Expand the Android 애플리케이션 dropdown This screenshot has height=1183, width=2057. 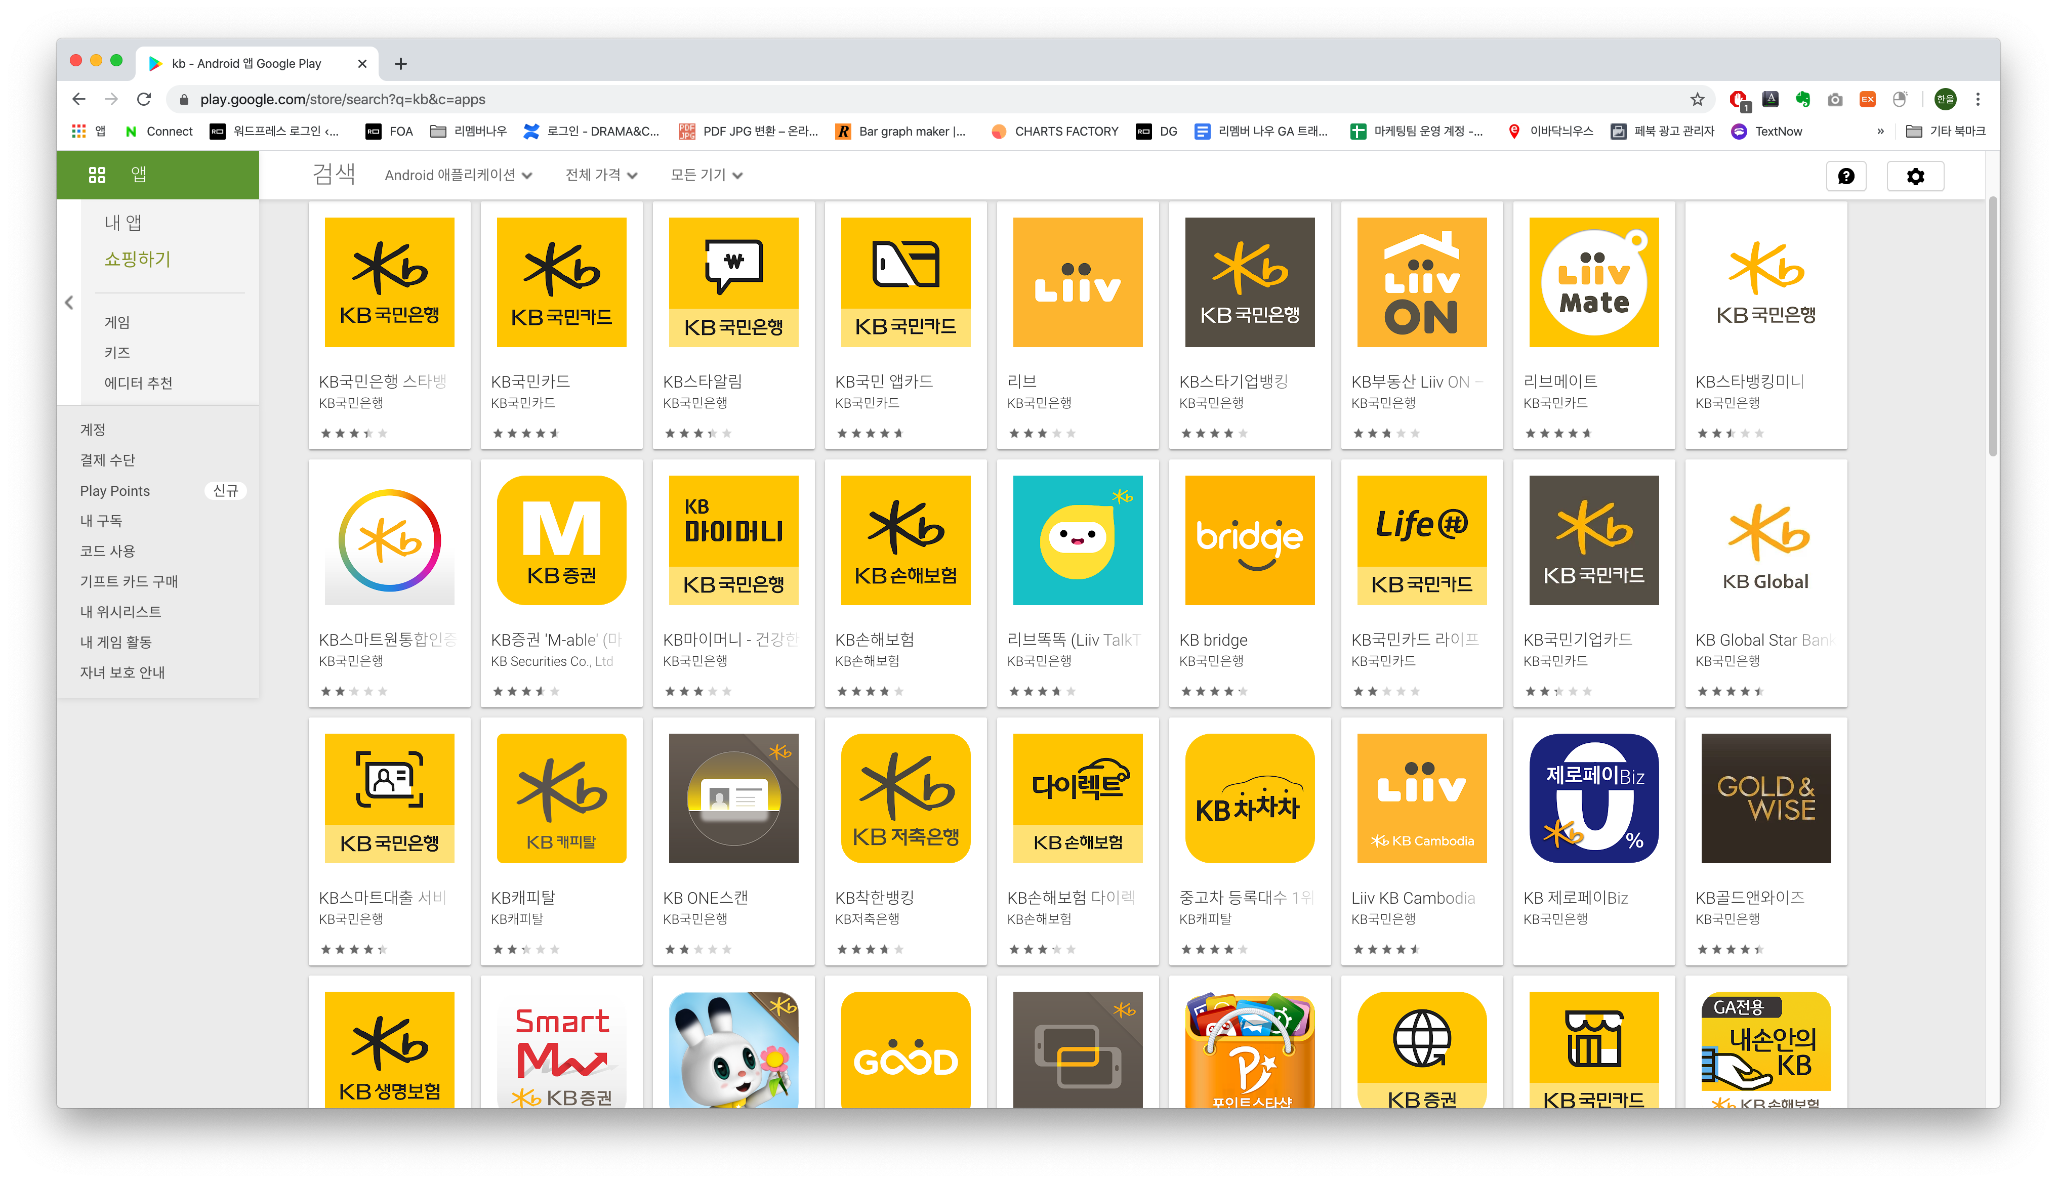coord(459,175)
